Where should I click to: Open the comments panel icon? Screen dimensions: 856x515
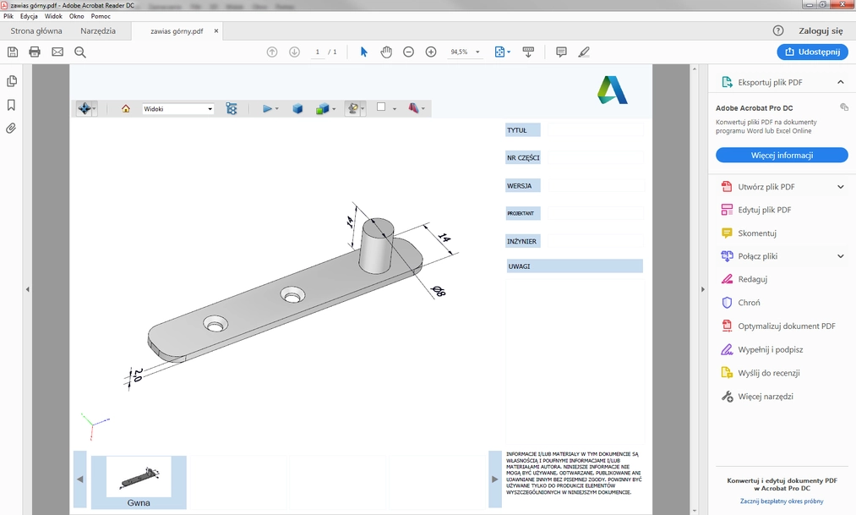pyautogui.click(x=560, y=52)
